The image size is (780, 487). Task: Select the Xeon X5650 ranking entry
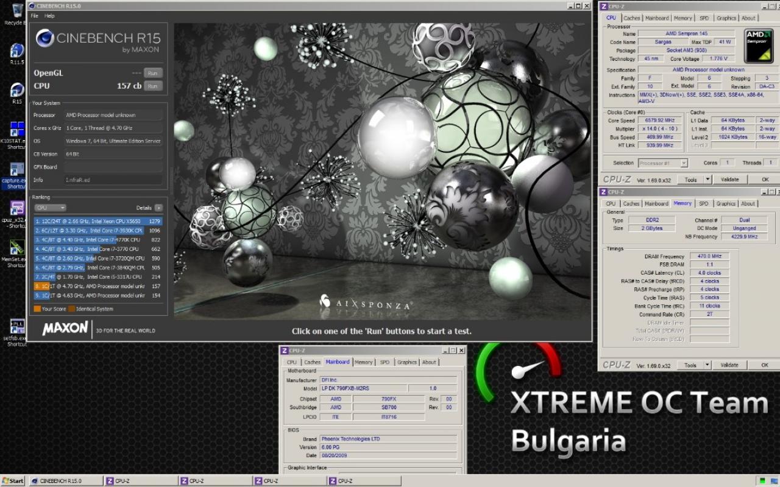(x=98, y=222)
